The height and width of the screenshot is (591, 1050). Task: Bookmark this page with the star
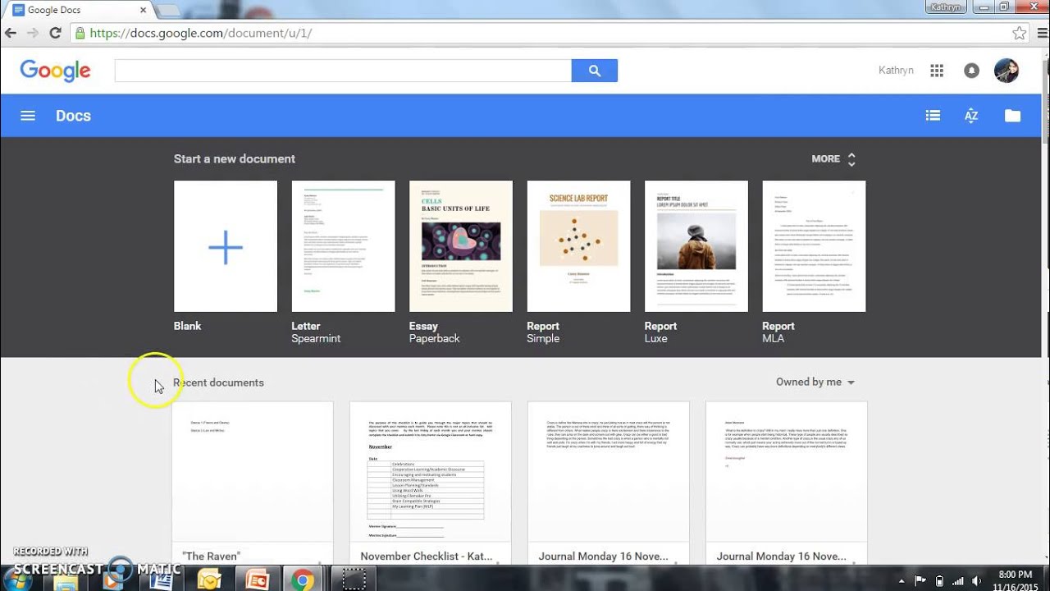coord(1019,34)
